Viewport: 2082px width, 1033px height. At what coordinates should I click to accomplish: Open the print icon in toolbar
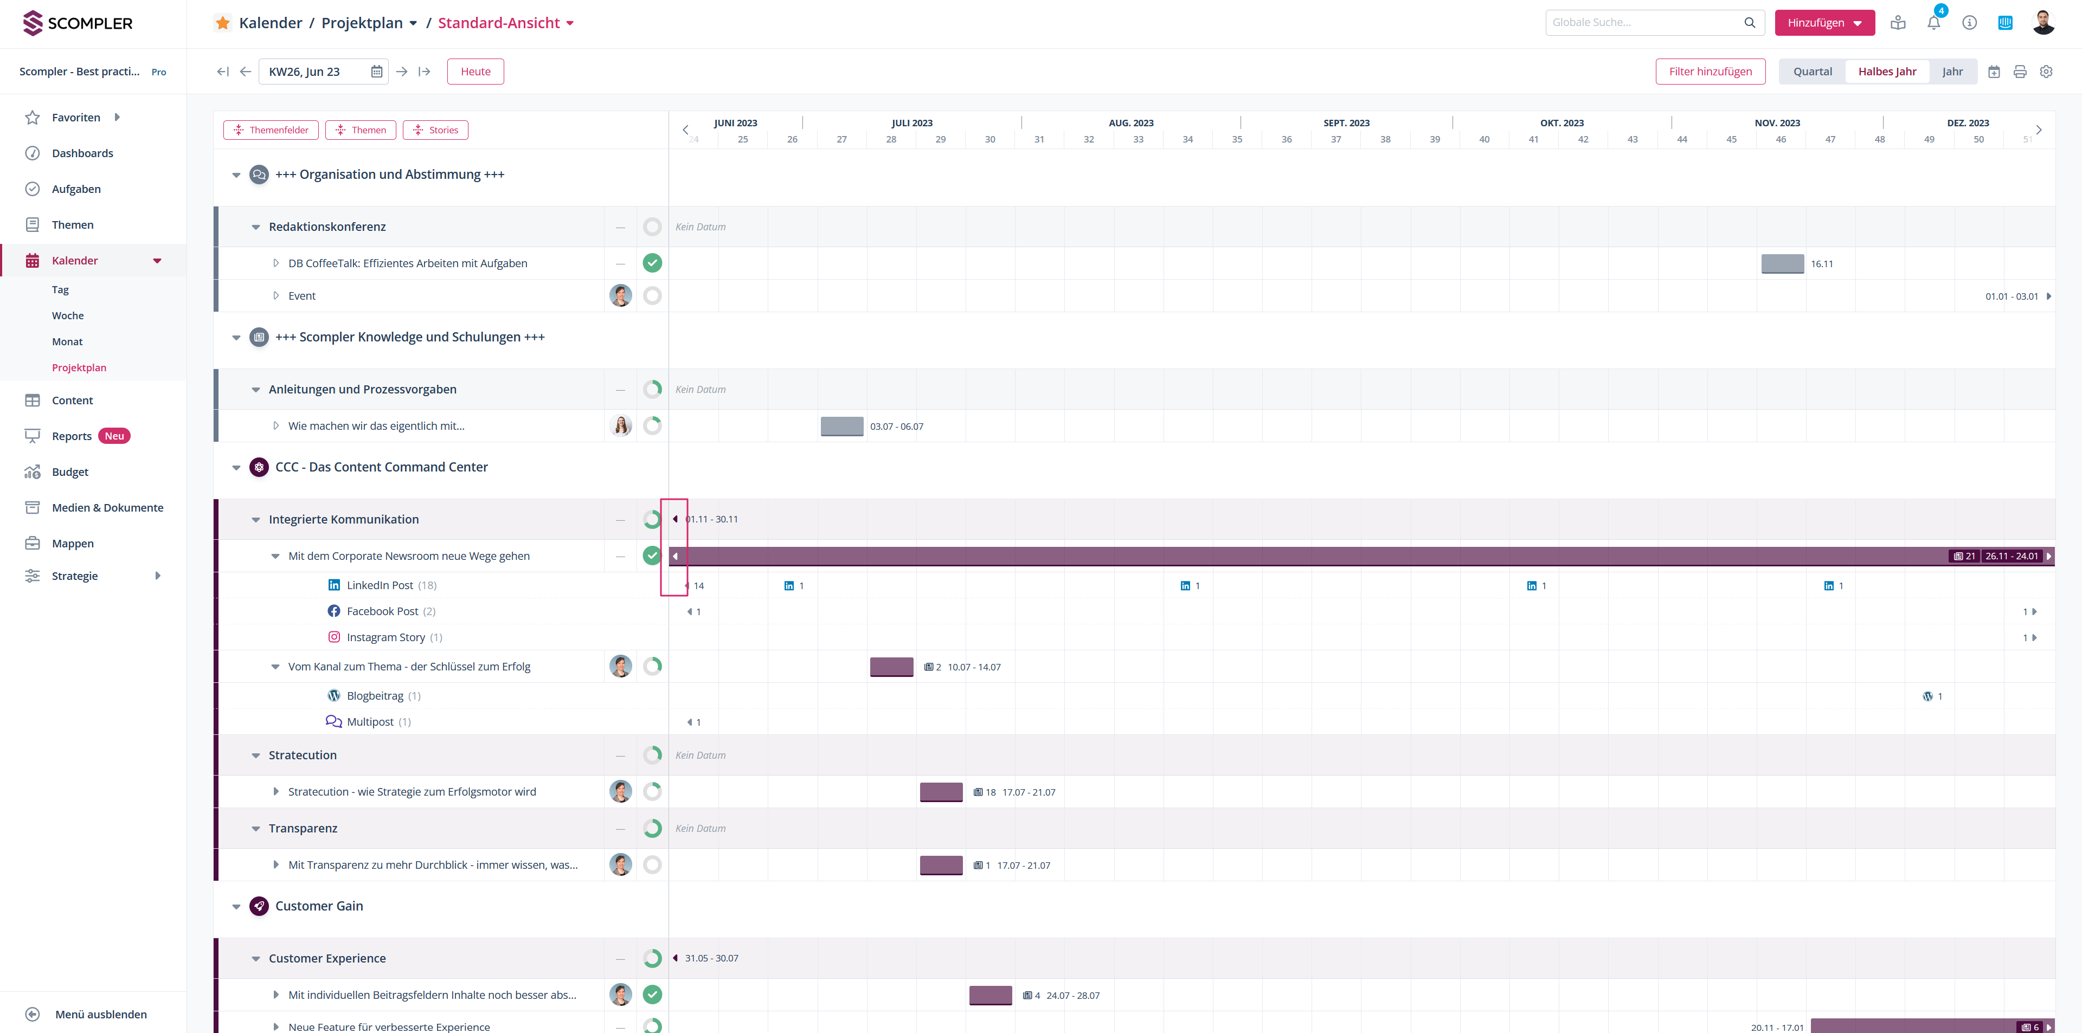coord(2020,72)
